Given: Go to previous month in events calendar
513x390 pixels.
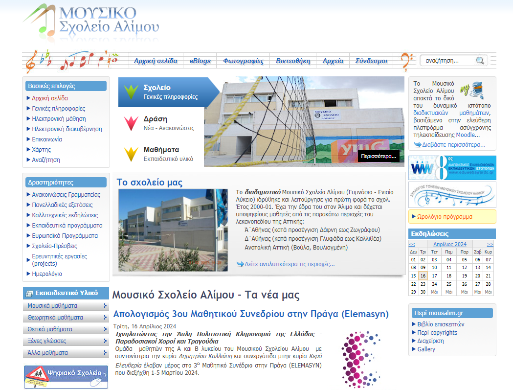Looking at the screenshot, I should coord(412,244).
